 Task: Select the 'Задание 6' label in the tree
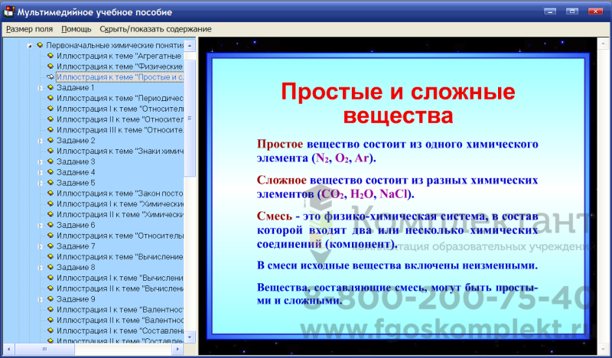(x=76, y=225)
